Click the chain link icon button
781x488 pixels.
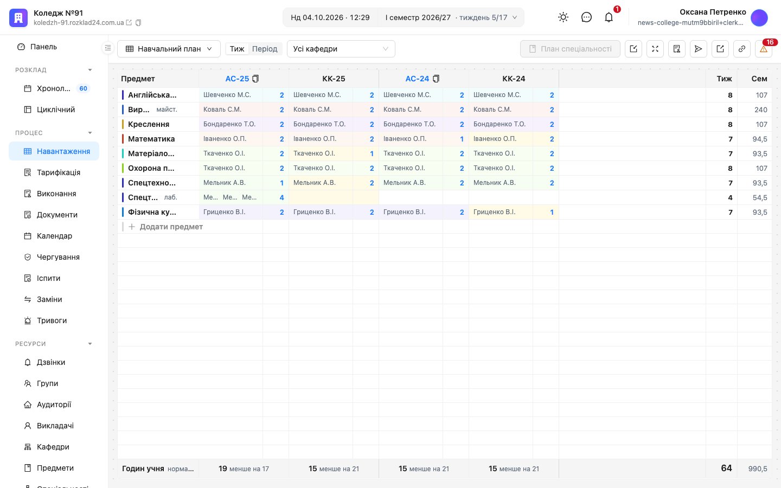[742, 49]
